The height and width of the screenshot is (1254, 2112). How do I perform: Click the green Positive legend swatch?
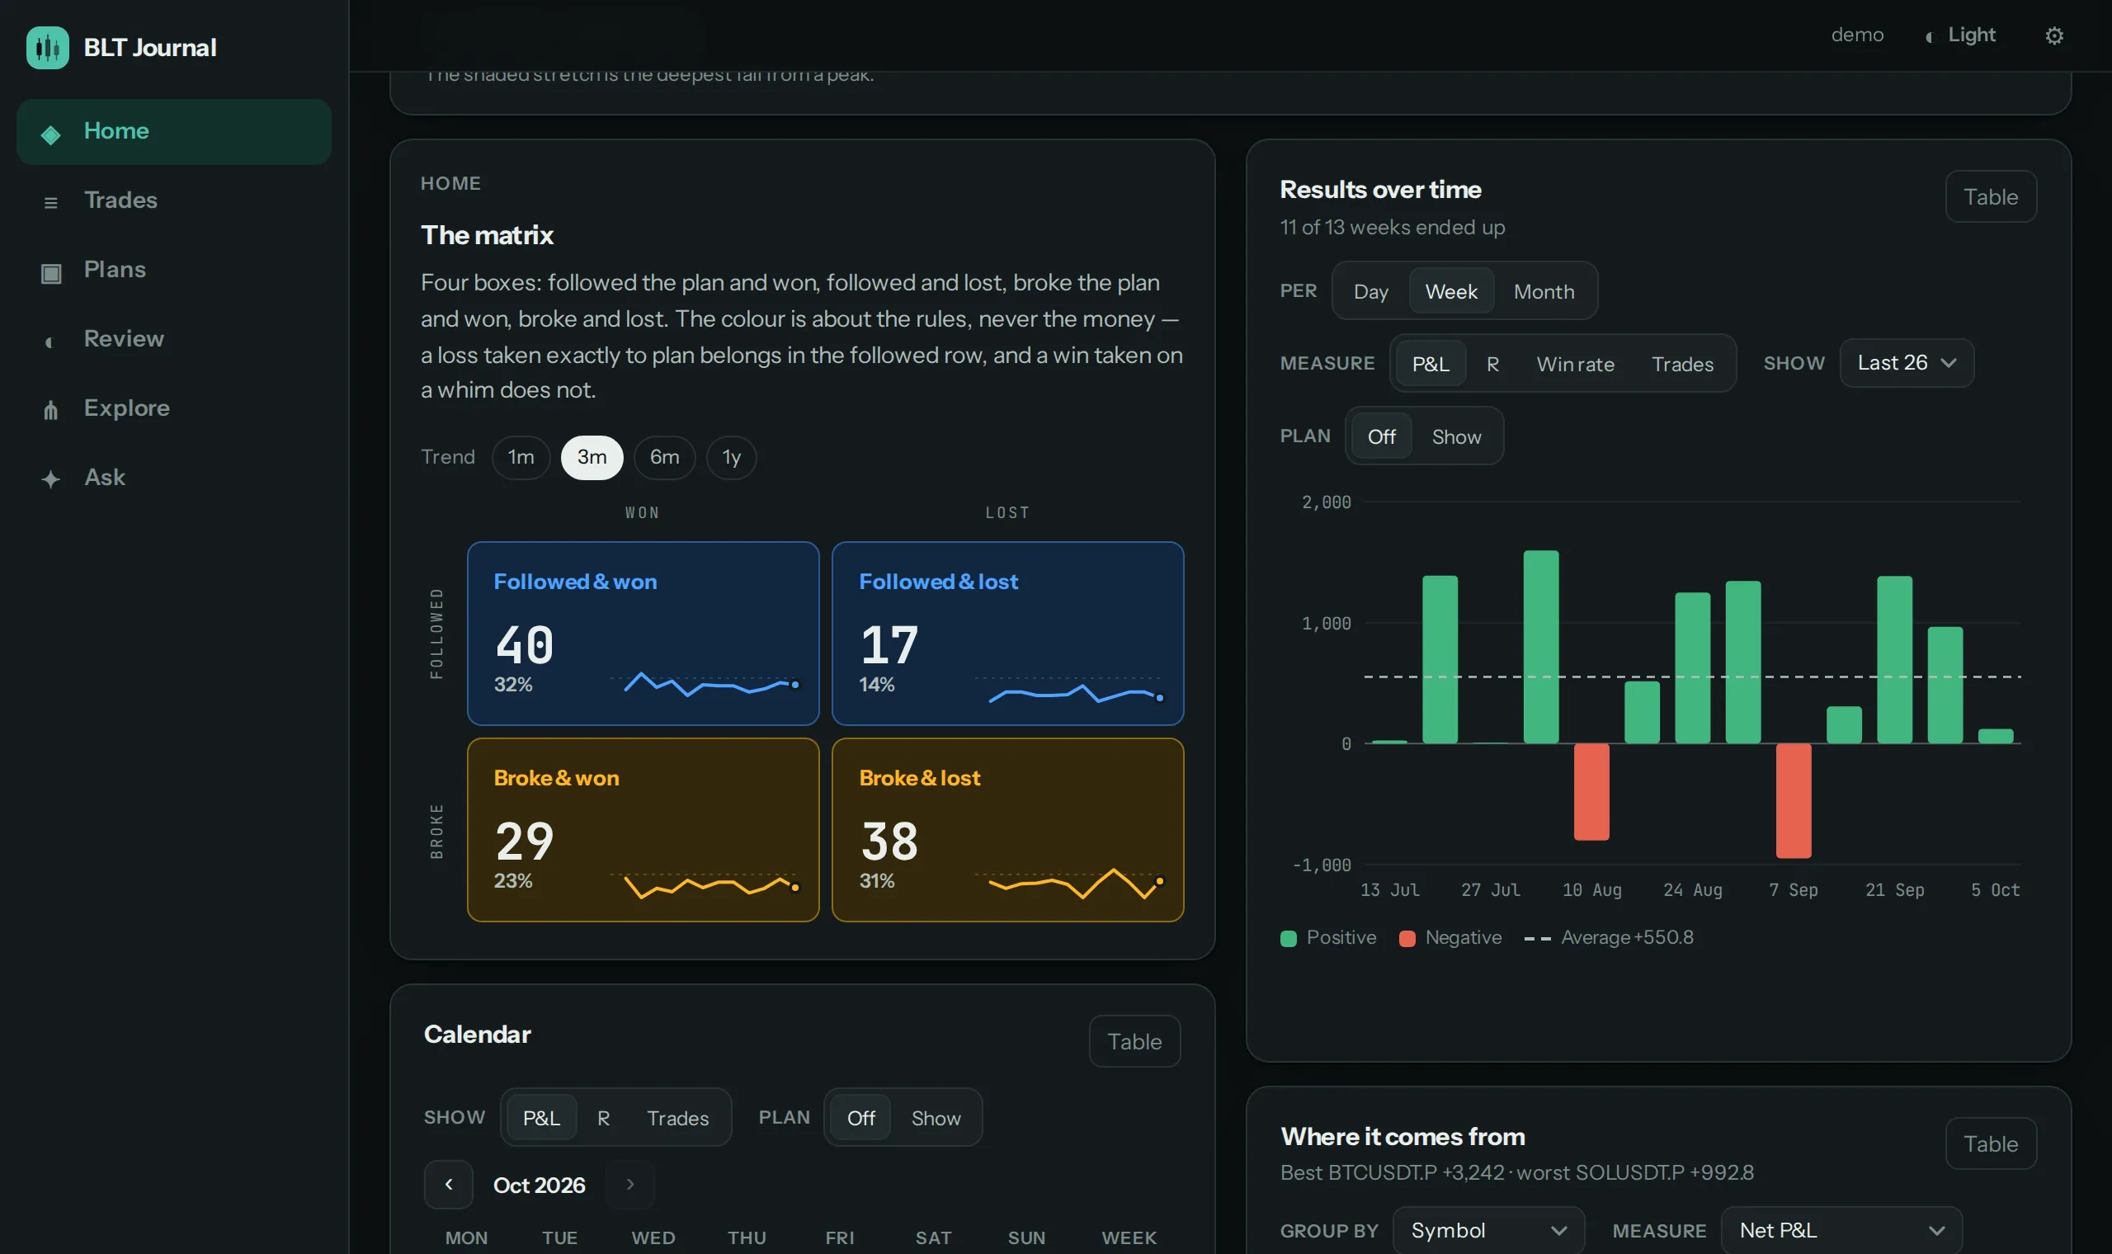click(1289, 938)
